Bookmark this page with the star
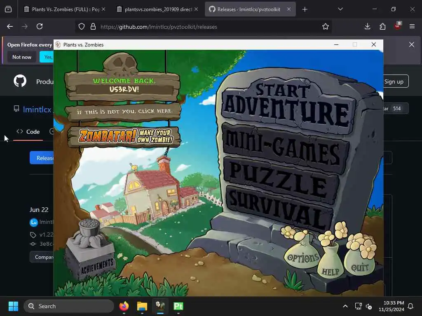This screenshot has height=316, width=422. (326, 26)
